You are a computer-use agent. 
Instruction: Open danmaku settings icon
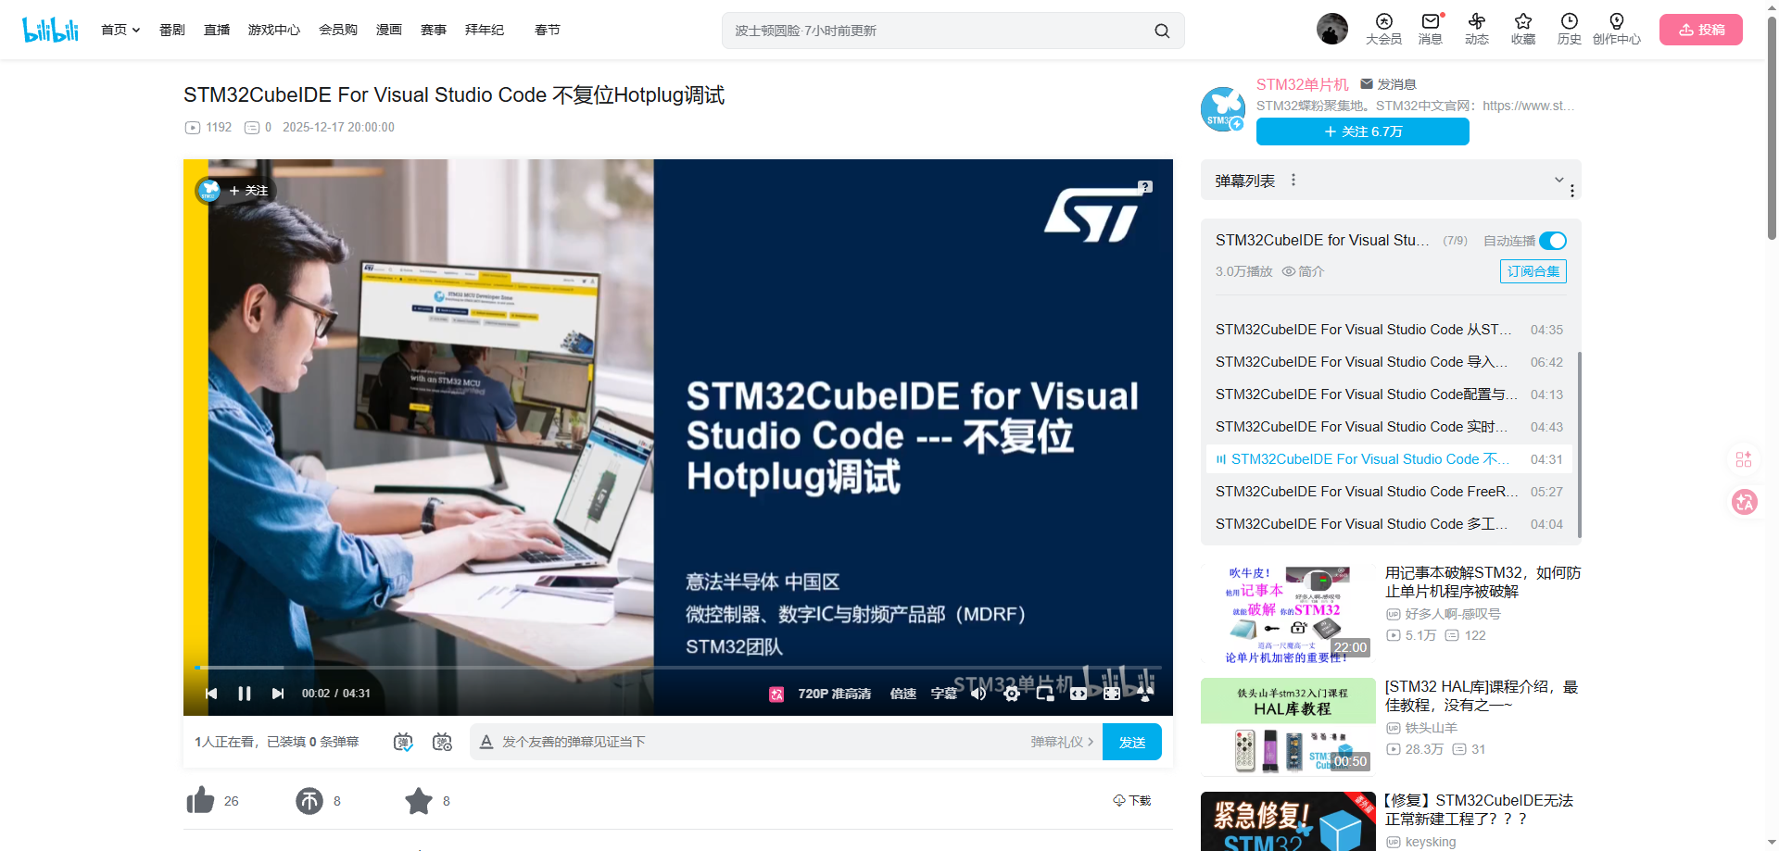[x=443, y=742]
